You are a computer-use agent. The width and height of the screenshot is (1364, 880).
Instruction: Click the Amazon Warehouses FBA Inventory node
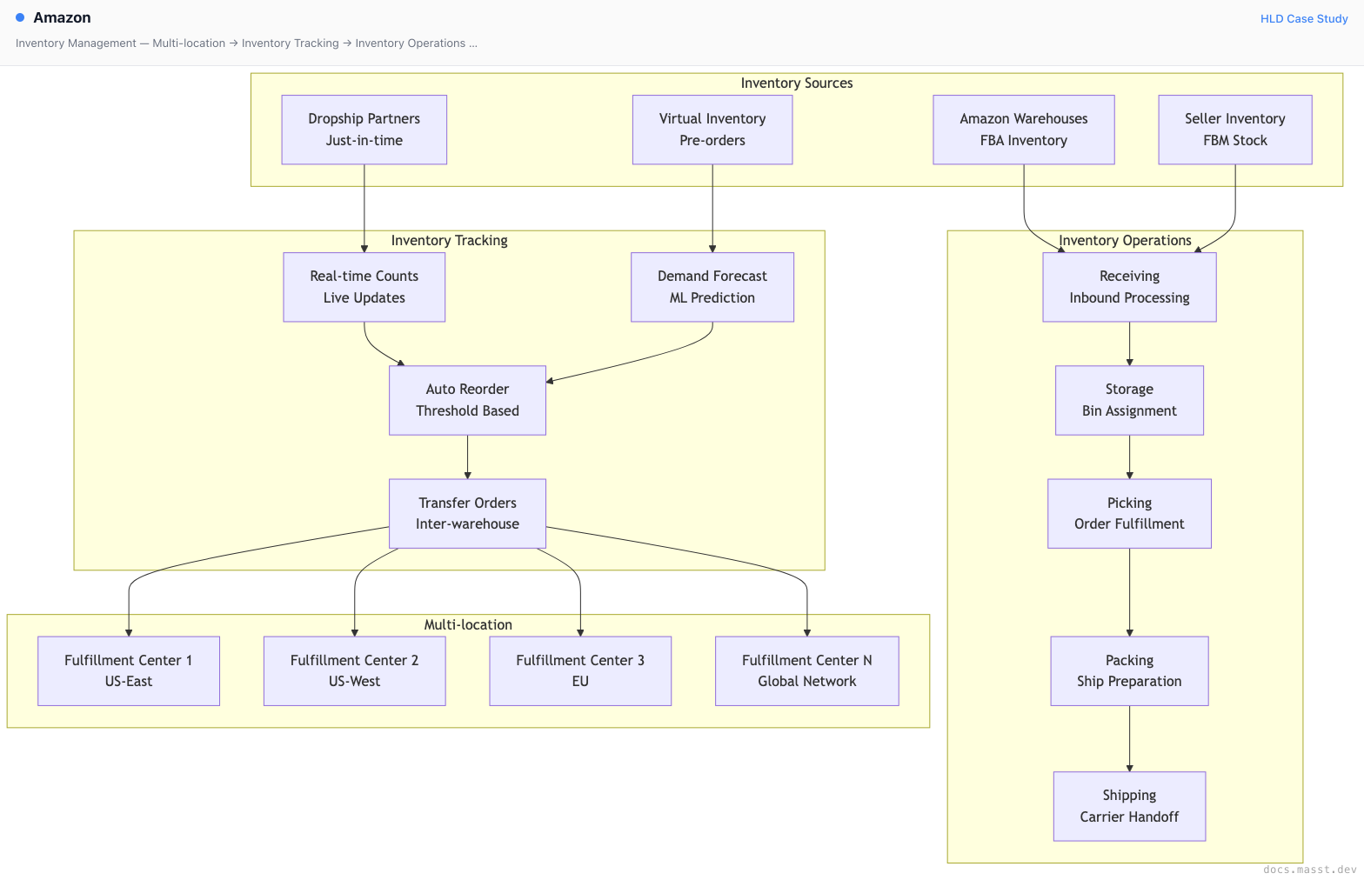[1023, 130]
